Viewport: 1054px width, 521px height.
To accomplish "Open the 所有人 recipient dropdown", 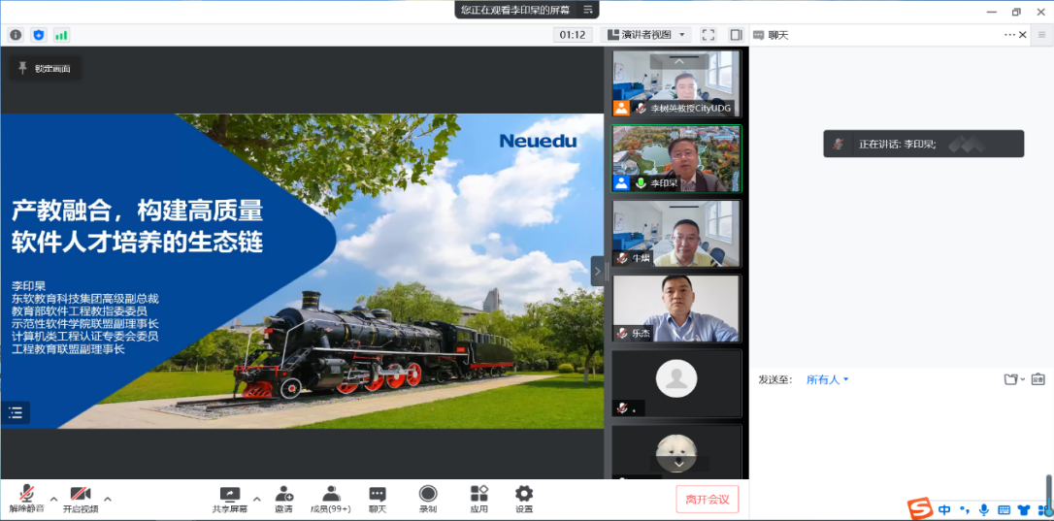I will tap(828, 379).
